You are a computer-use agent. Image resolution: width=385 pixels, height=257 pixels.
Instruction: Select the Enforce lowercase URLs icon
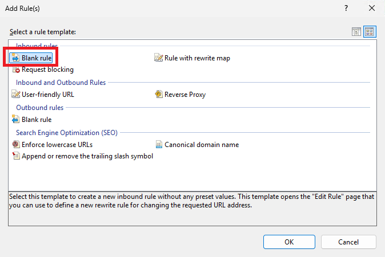pyautogui.click(x=16, y=144)
